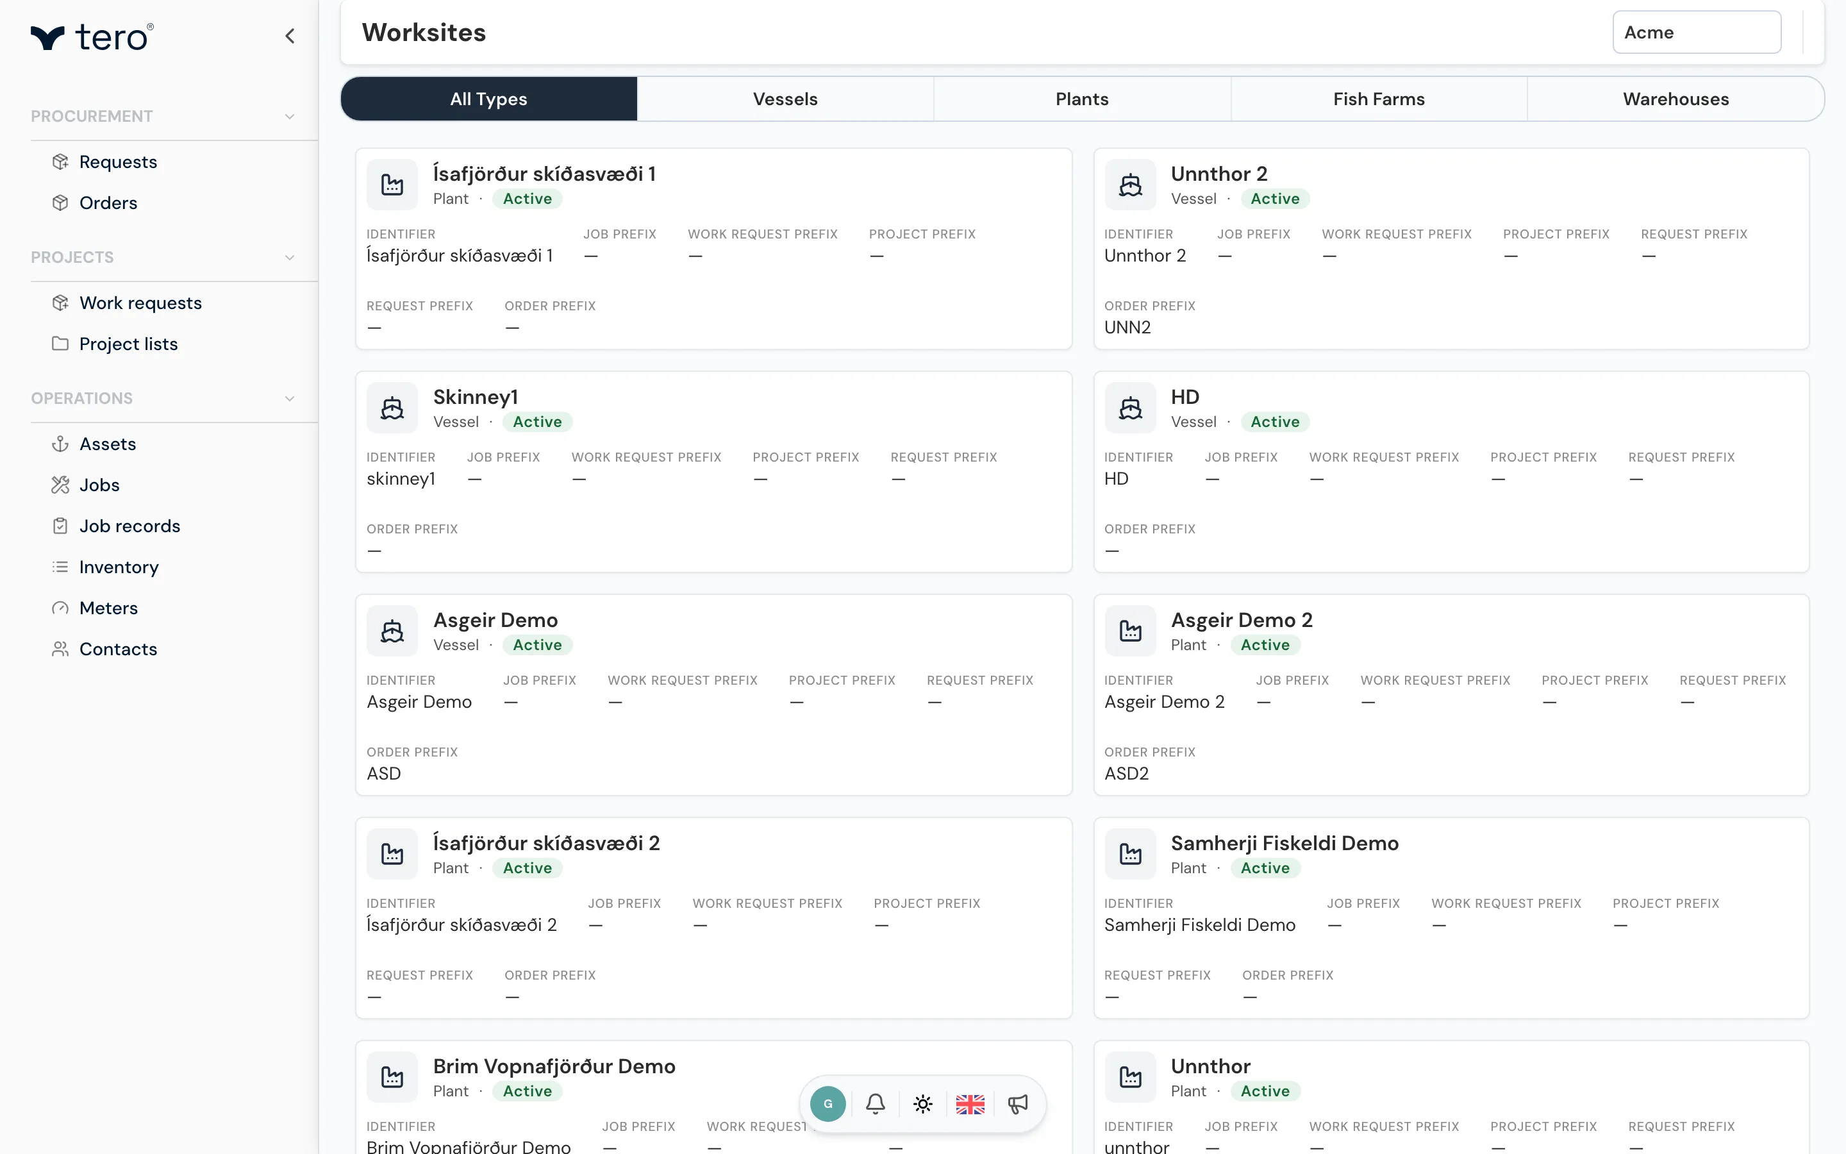
Task: Open the Unnthor 2 worksite title
Action: (1219, 174)
